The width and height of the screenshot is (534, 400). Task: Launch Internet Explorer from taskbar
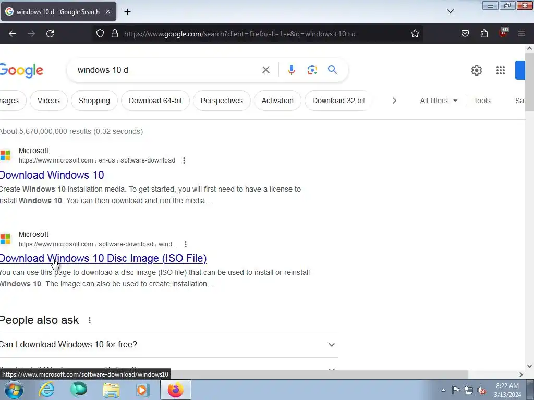[46, 390]
